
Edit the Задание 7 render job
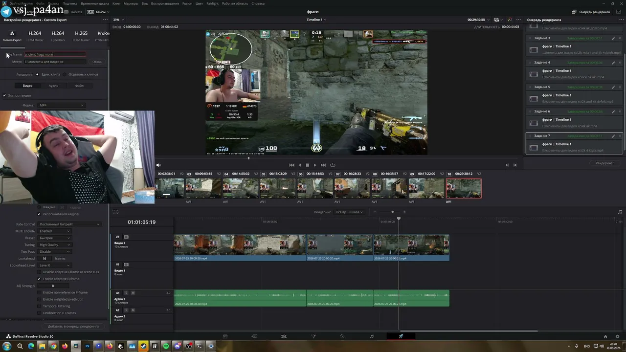point(613,136)
